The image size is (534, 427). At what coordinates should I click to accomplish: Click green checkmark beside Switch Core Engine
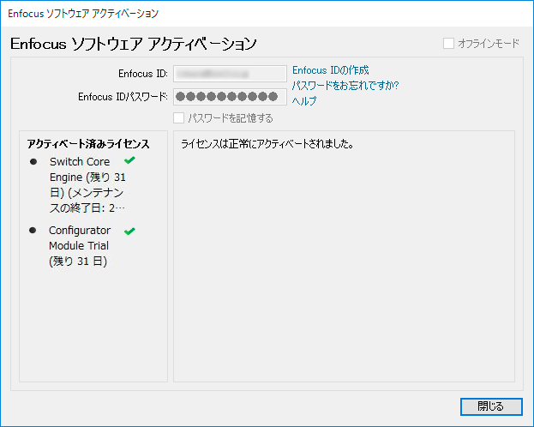tap(129, 159)
